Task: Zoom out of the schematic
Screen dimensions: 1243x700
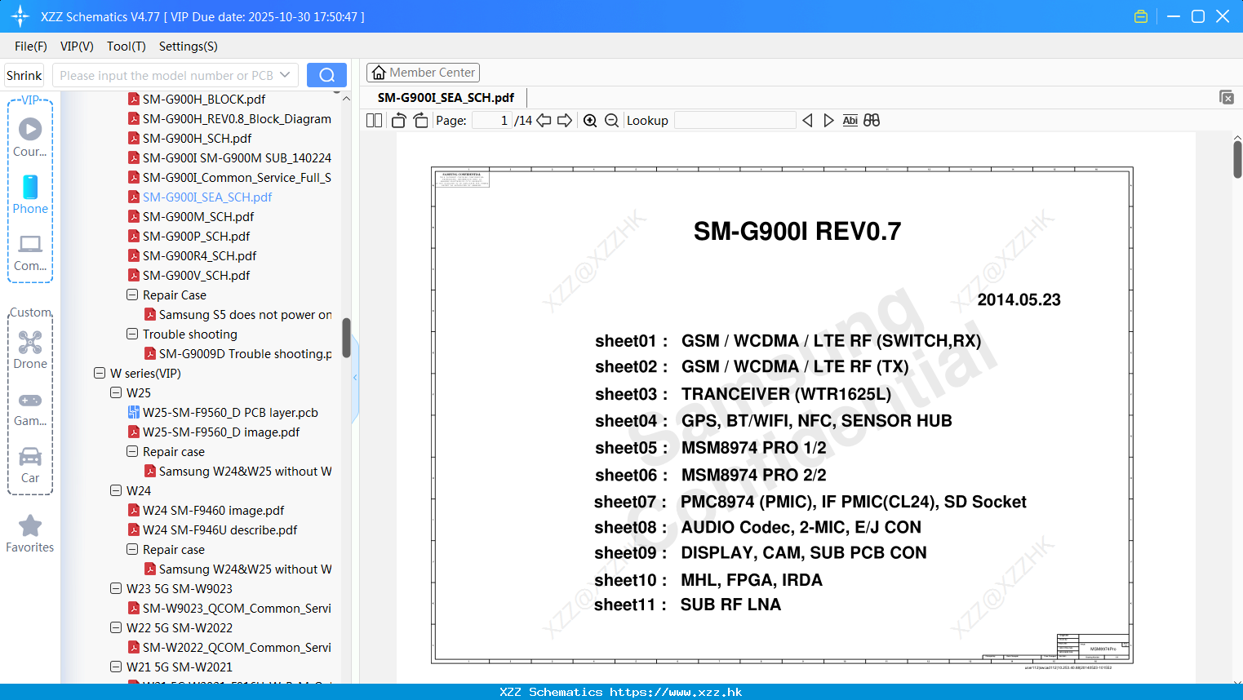Action: tap(611, 121)
